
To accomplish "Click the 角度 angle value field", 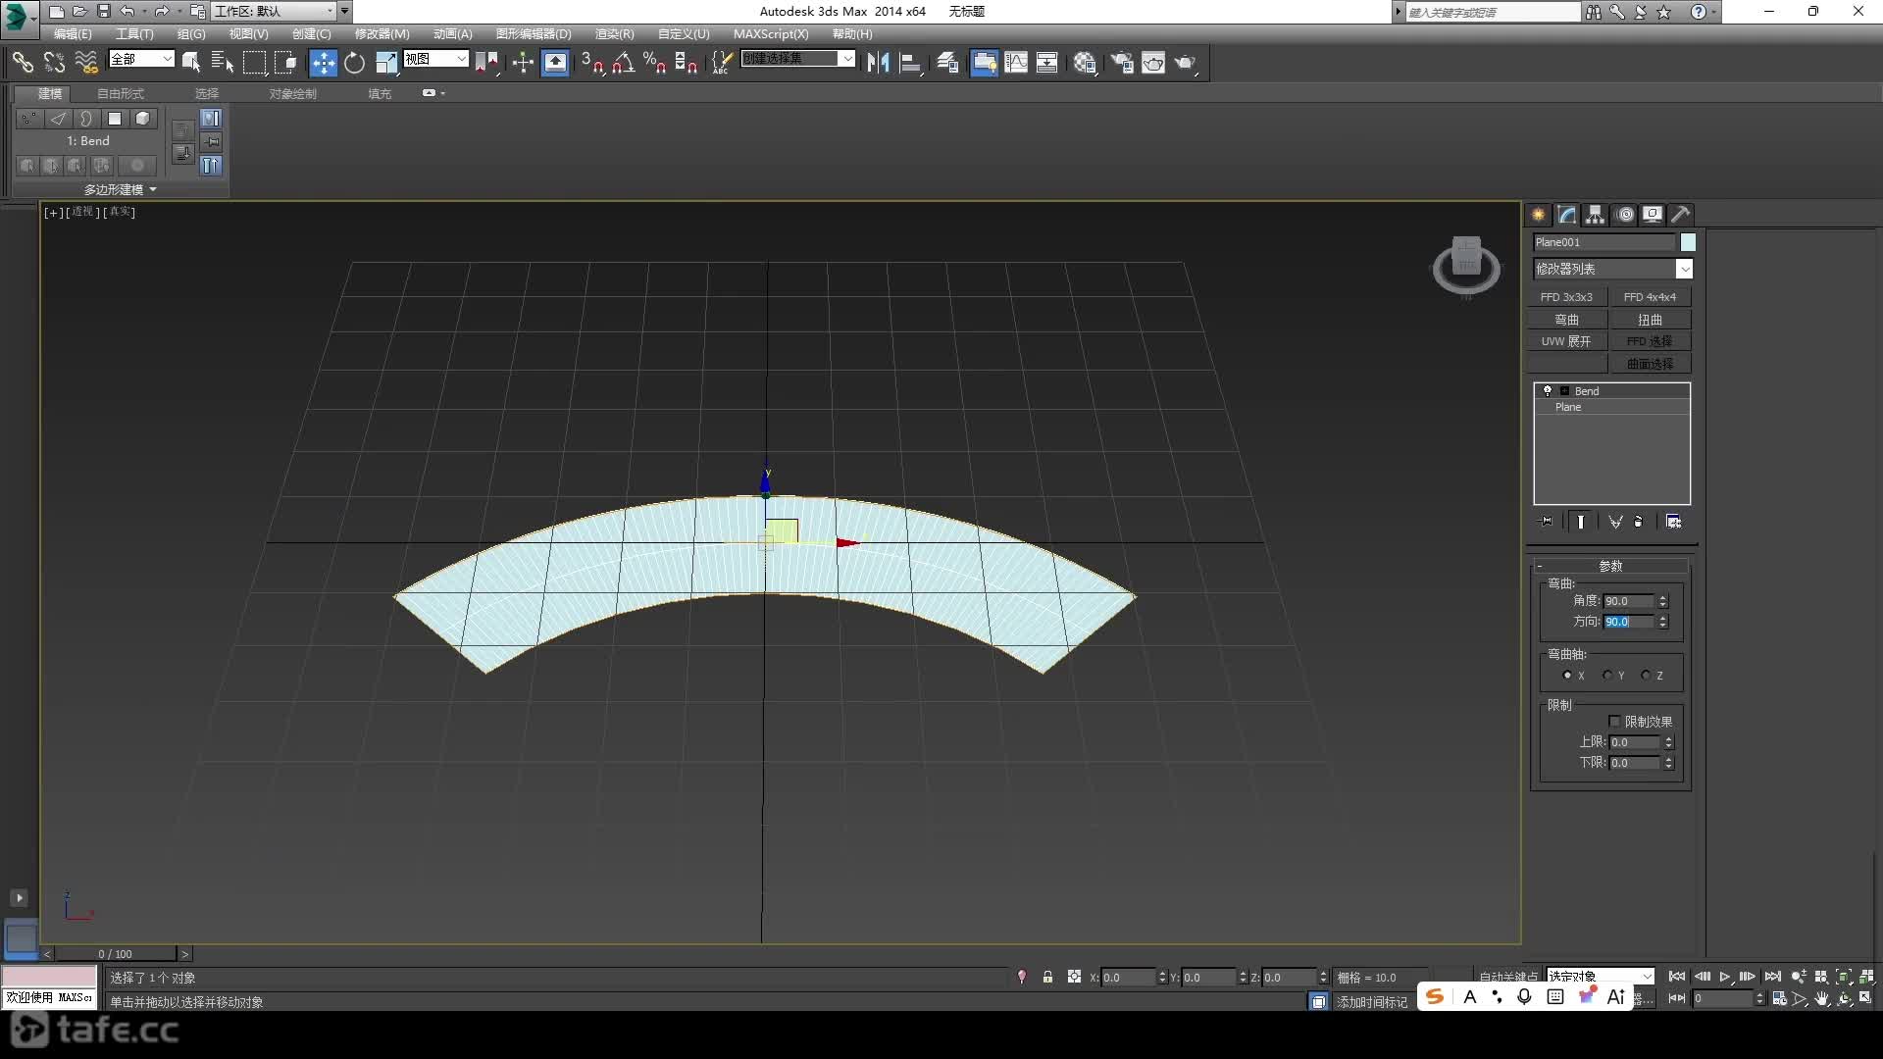I will (1629, 601).
